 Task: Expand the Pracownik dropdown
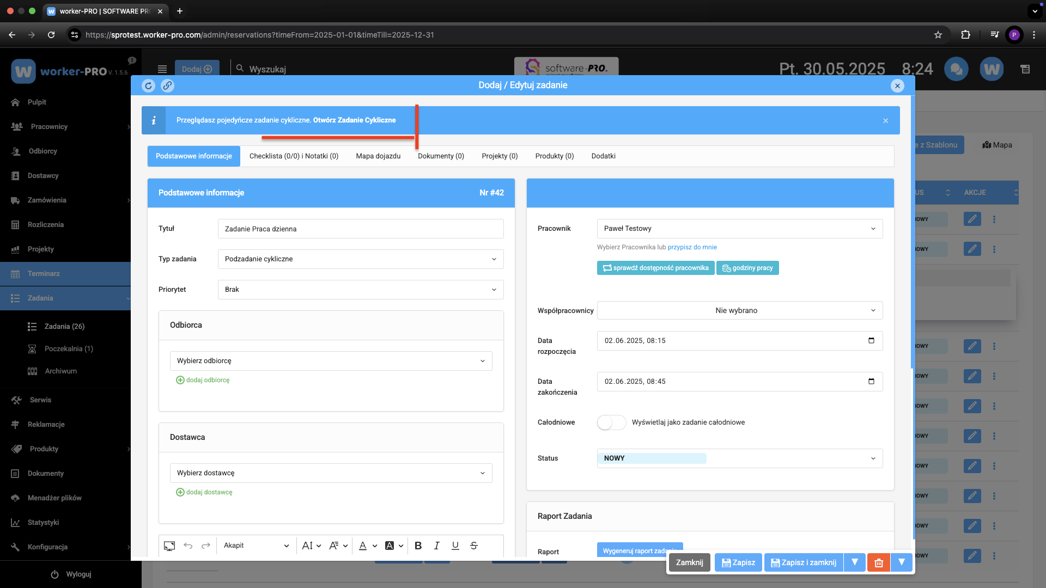pyautogui.click(x=739, y=229)
